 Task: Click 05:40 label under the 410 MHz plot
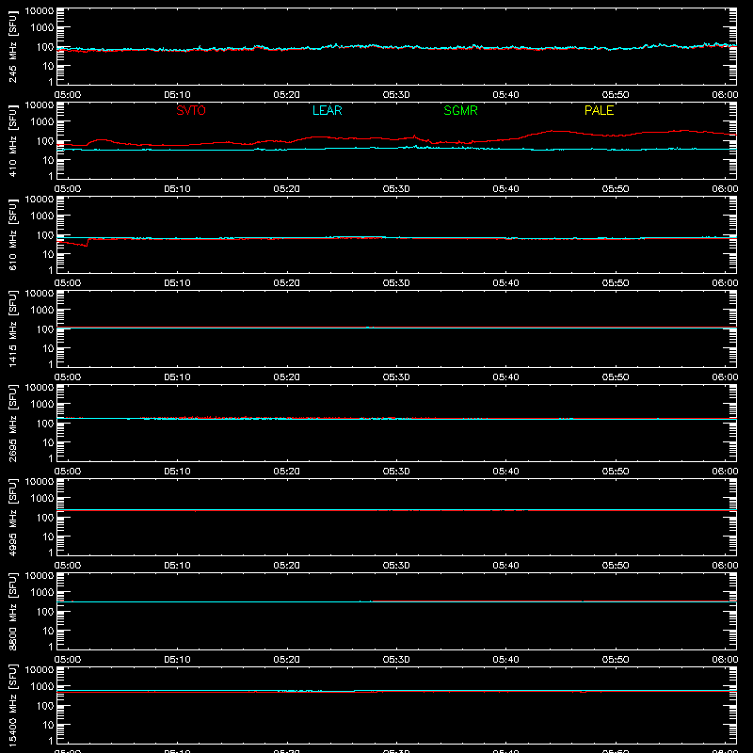pyautogui.click(x=505, y=189)
